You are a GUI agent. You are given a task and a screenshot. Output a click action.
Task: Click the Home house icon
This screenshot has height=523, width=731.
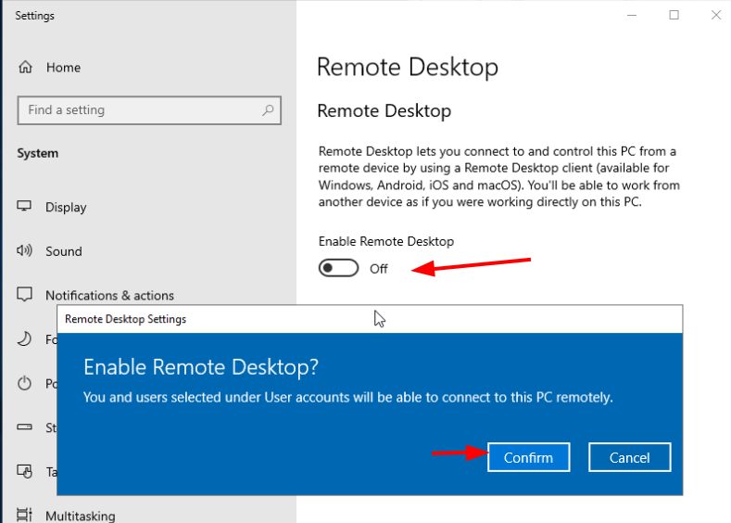25,67
